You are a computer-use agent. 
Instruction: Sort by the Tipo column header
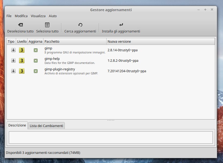(x=11, y=41)
